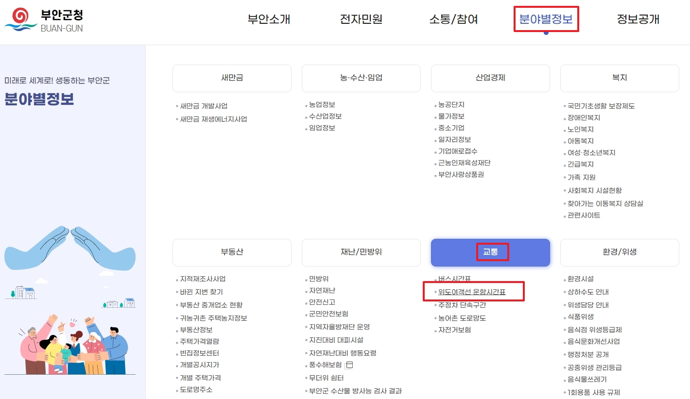The height and width of the screenshot is (399, 690).
Task: Open the 복지 category header
Action: pos(619,78)
